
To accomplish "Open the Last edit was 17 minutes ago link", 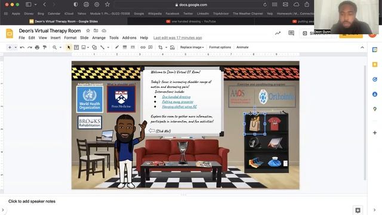I will tap(178, 38).
